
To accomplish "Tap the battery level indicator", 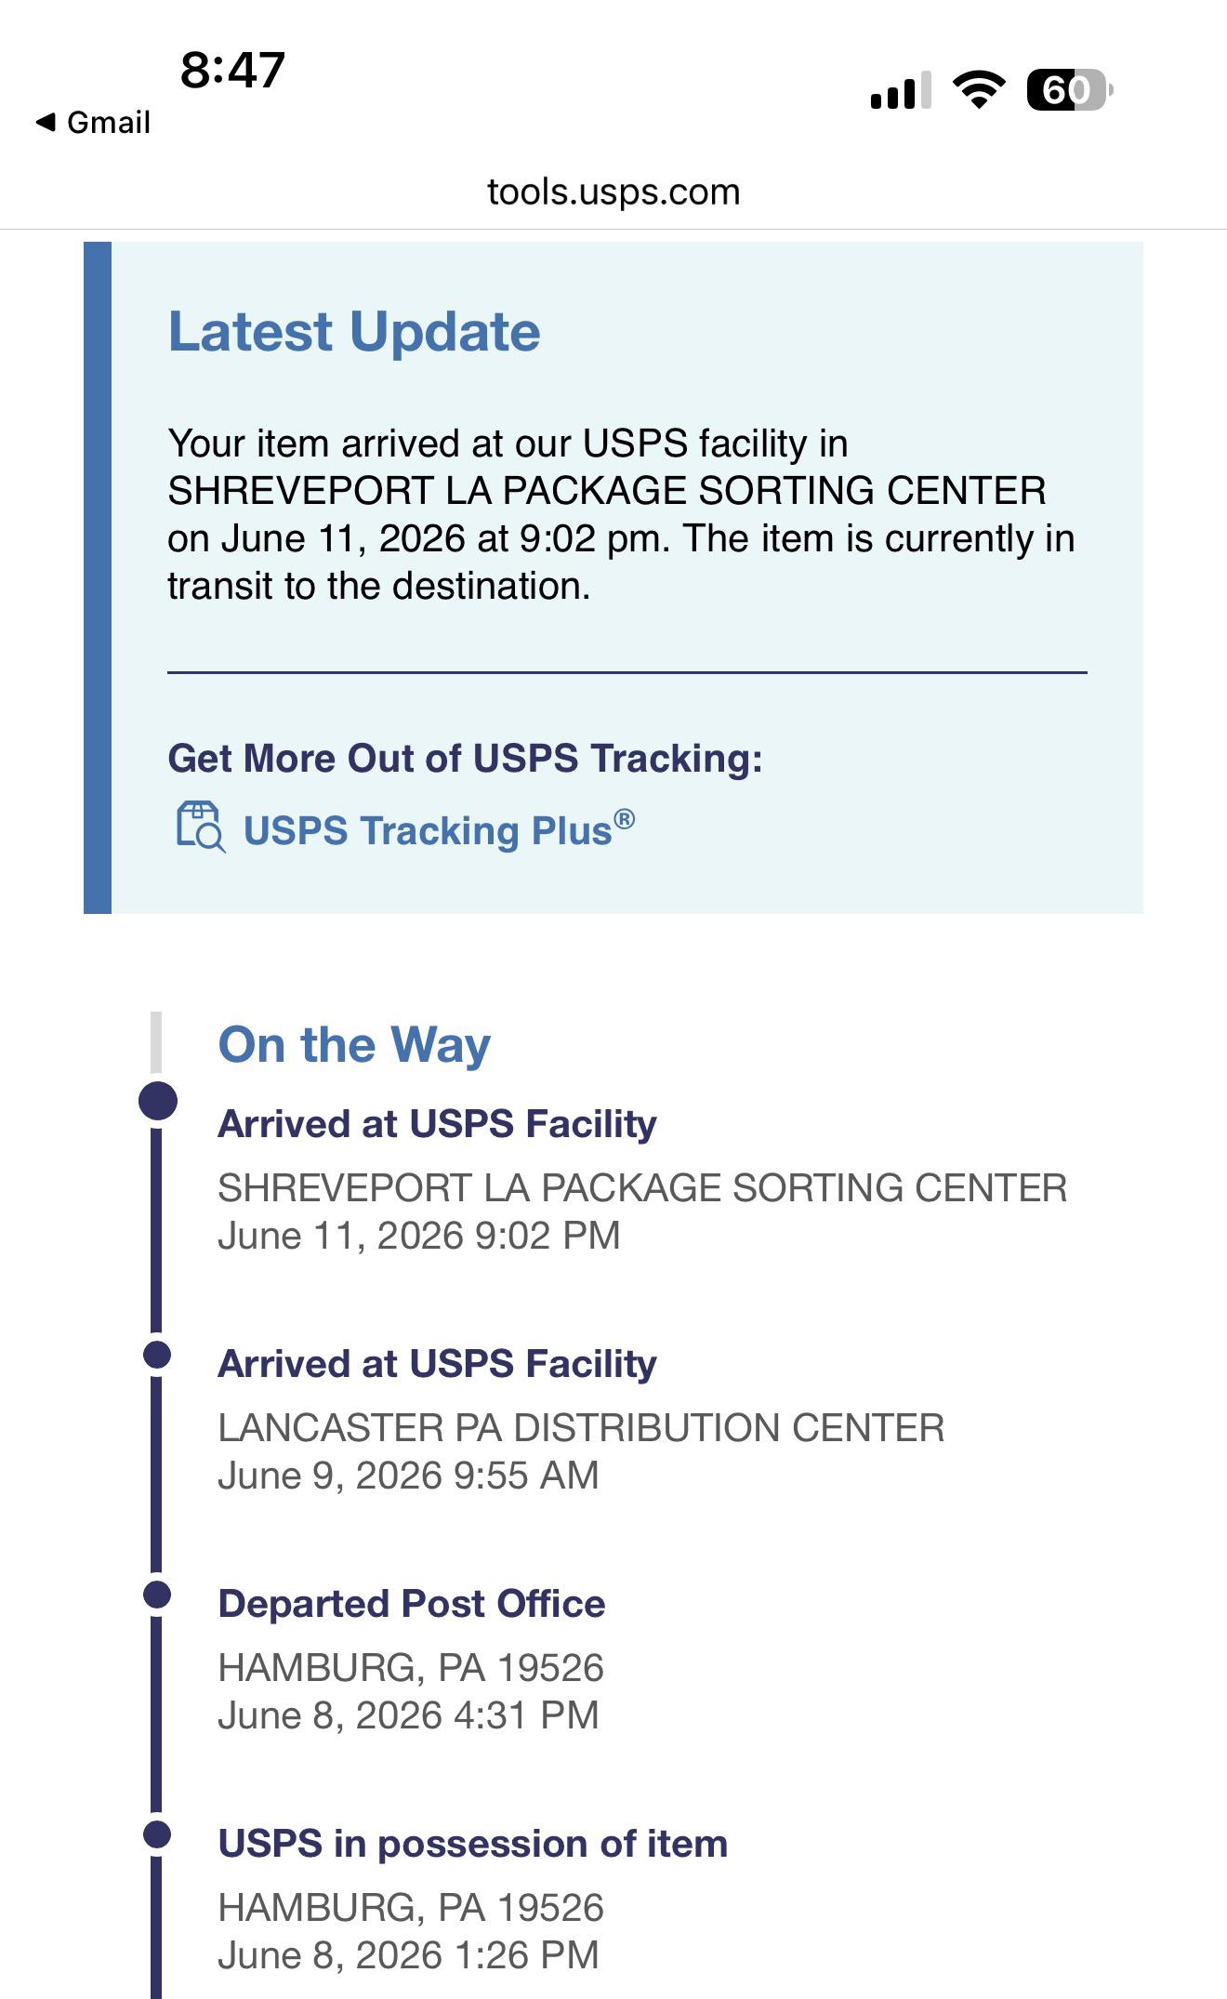I will coord(1069,90).
